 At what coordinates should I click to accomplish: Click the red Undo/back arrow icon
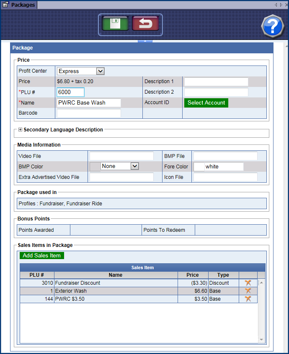coord(145,24)
